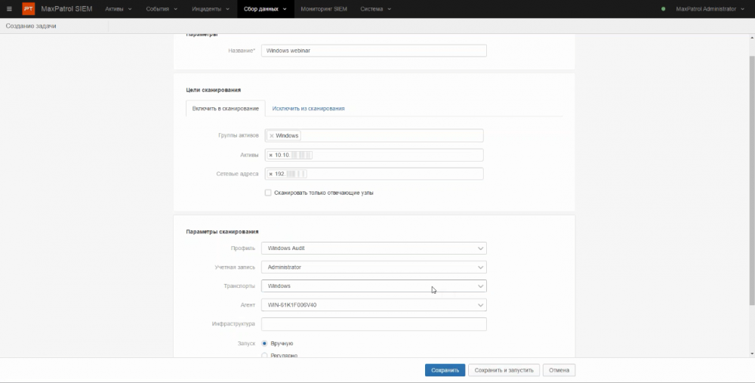Switch to Исключить из сканирования tab

(x=308, y=108)
